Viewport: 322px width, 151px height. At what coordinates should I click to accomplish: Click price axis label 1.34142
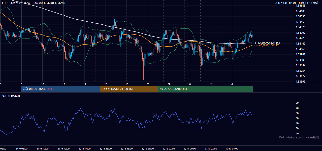301,44
